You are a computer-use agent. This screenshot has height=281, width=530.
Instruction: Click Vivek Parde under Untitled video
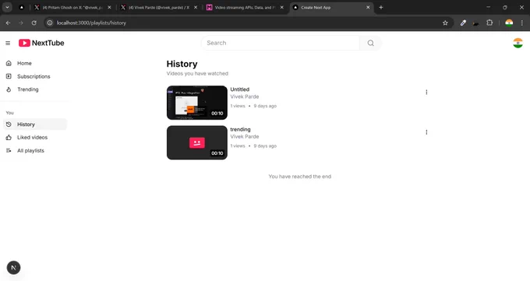[x=245, y=97]
